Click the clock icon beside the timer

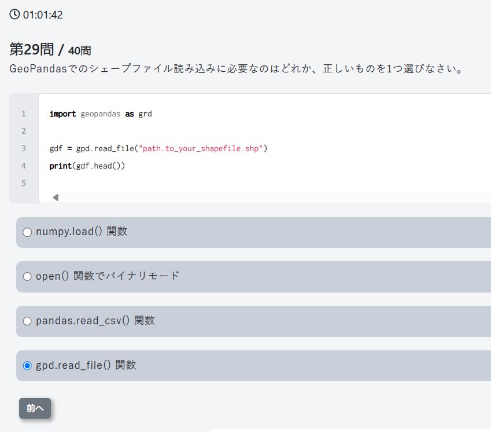(14, 14)
